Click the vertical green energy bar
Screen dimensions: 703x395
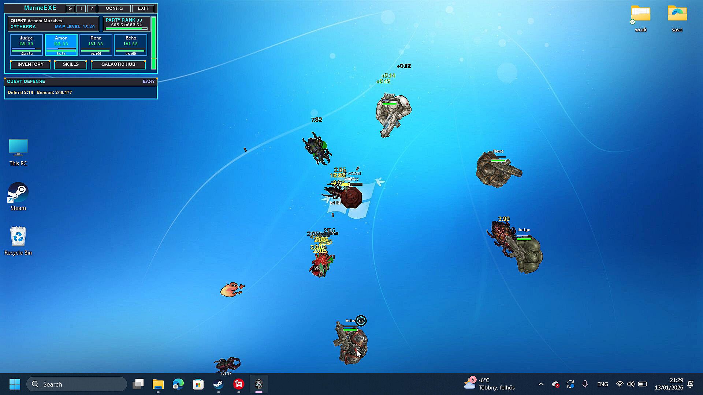[154, 43]
